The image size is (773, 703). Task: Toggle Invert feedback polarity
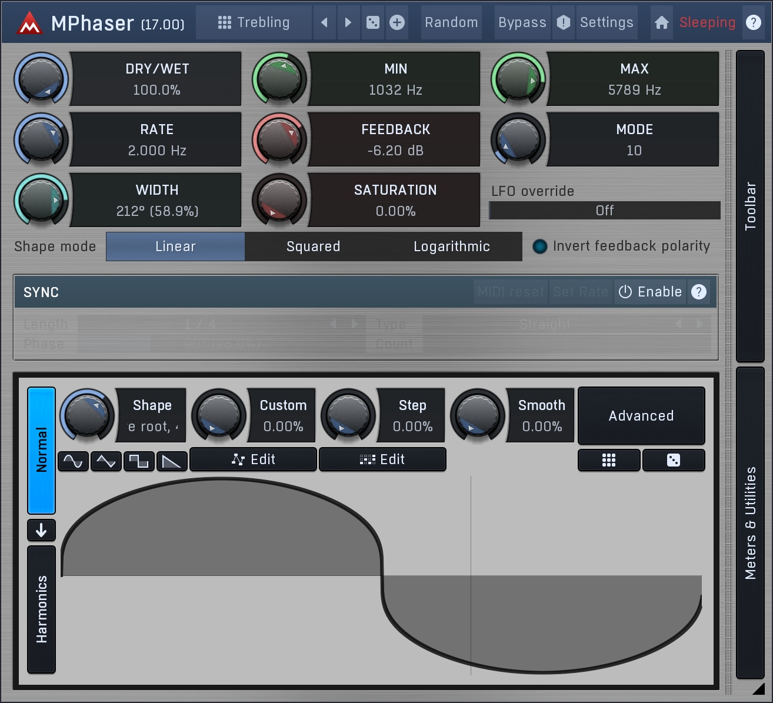(x=539, y=246)
